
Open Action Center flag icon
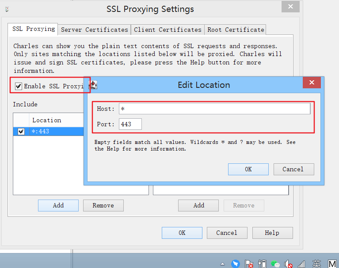pos(249,264)
